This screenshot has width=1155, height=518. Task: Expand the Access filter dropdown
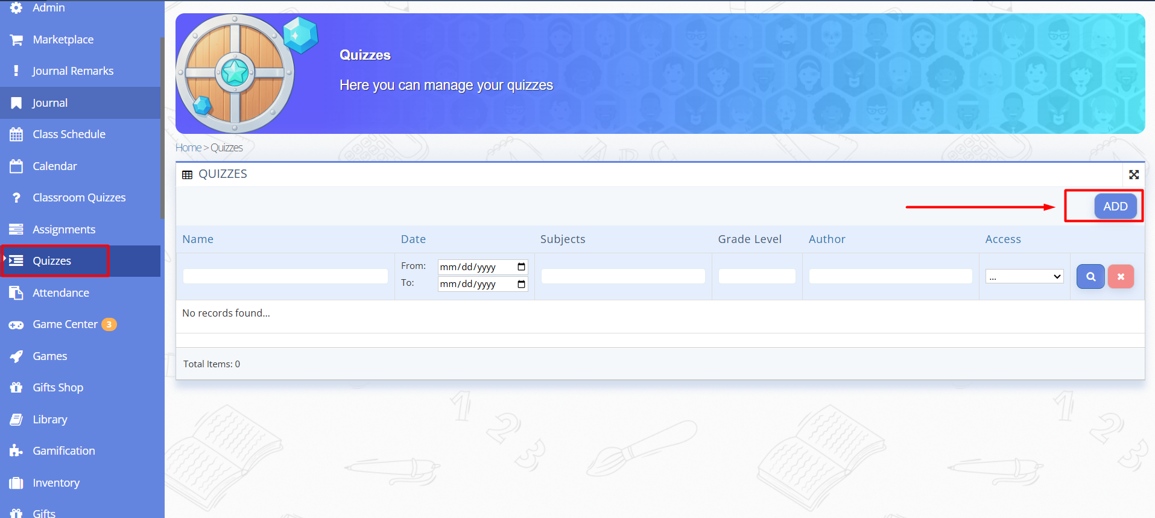tap(1024, 276)
